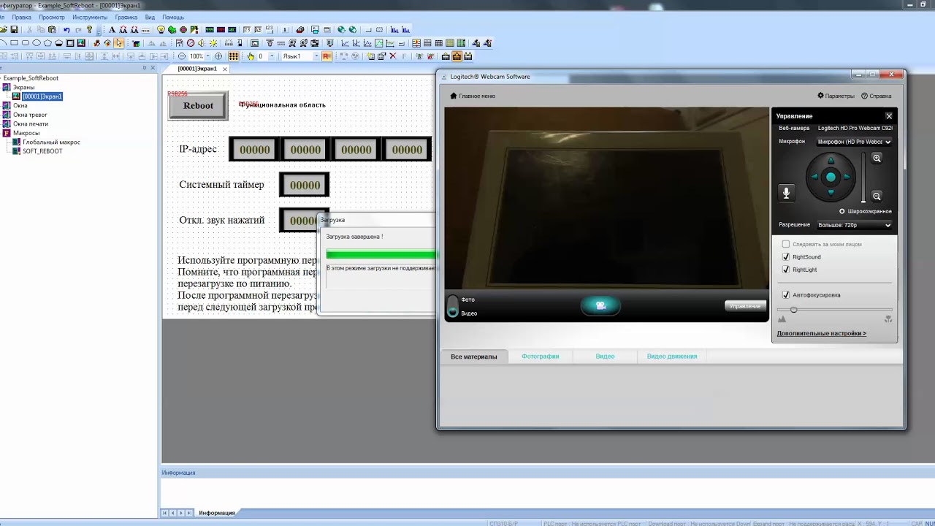
Task: Open the Разрешение 720p dropdown
Action: (x=854, y=225)
